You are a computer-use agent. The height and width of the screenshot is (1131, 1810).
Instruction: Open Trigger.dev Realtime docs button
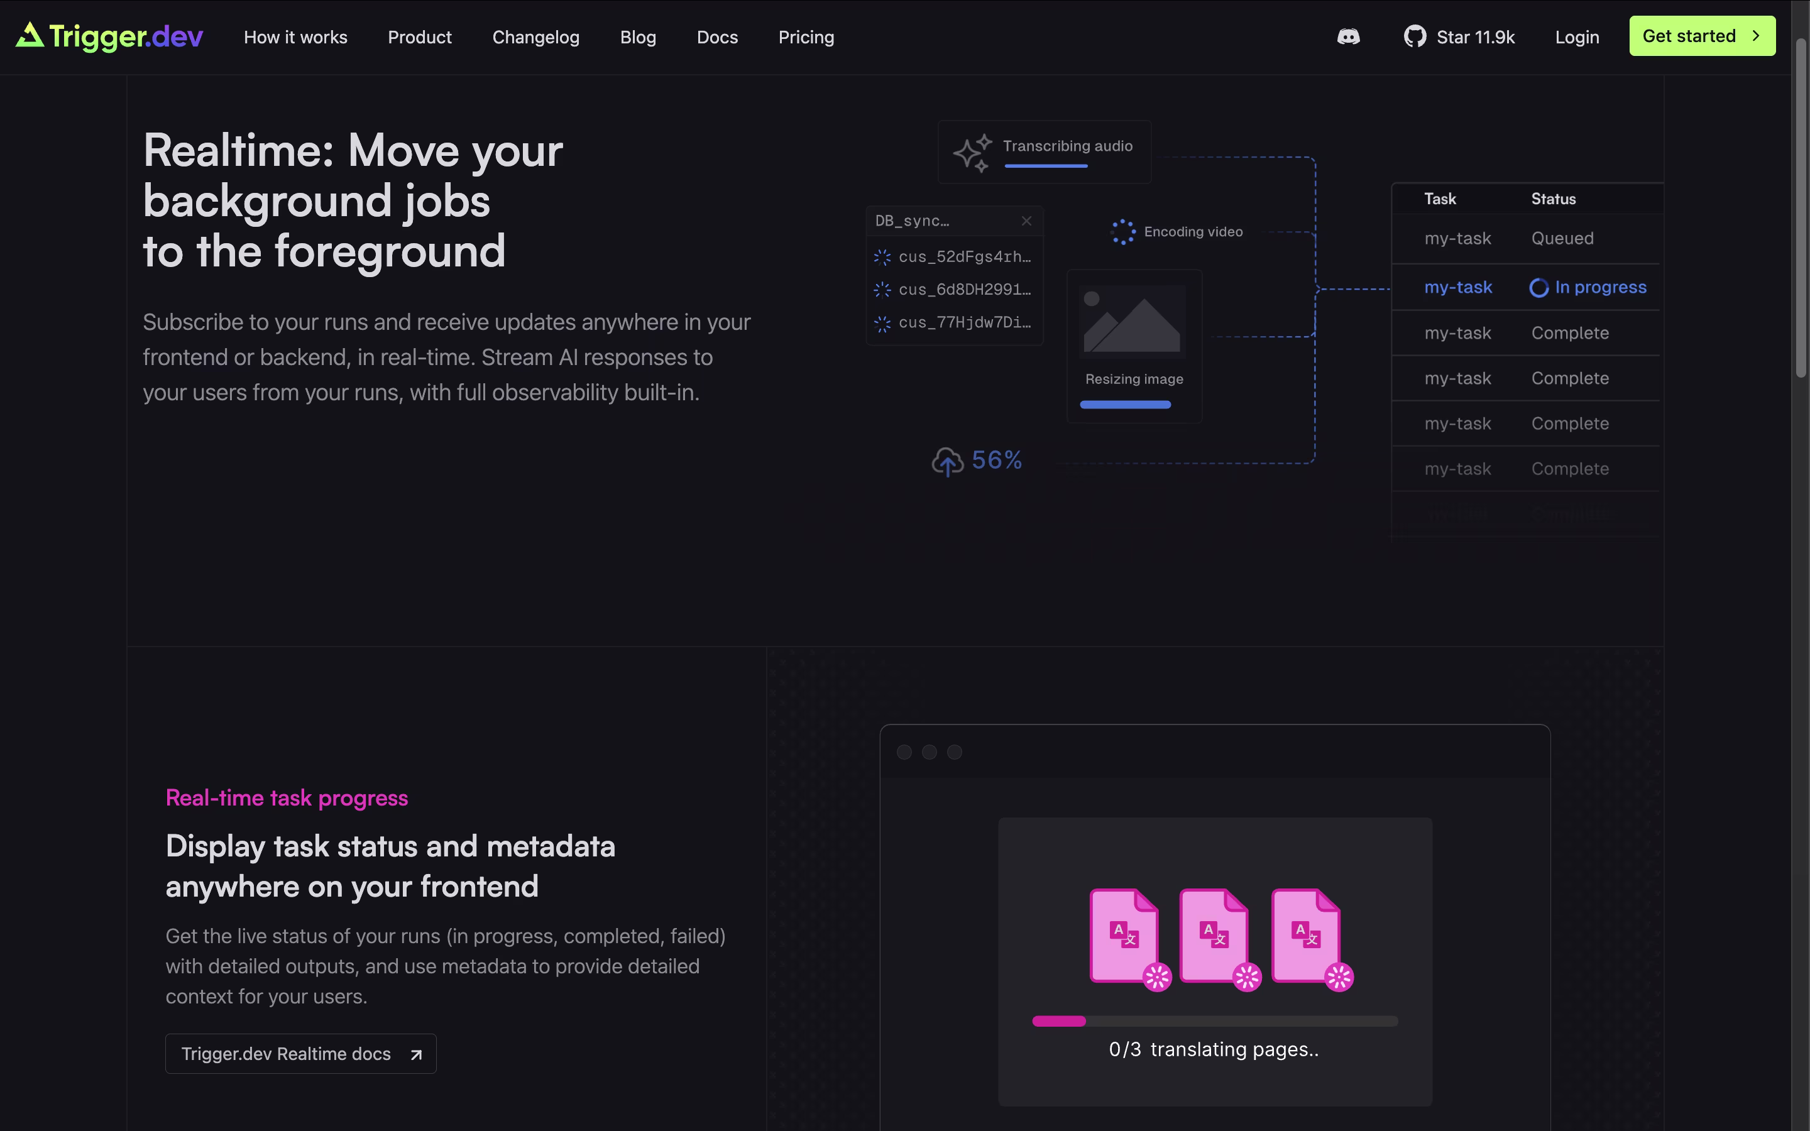click(x=300, y=1054)
